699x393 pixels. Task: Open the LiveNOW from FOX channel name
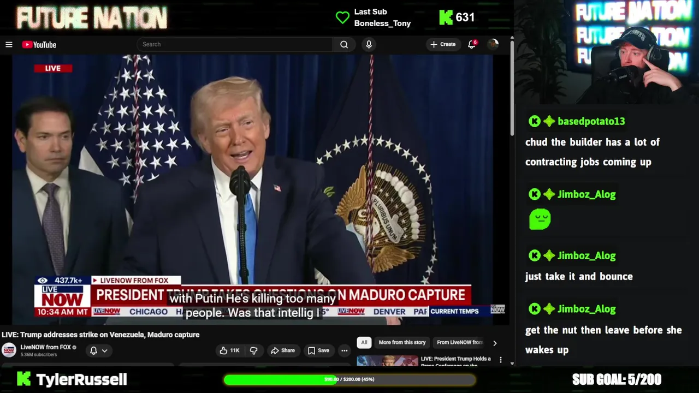pyautogui.click(x=46, y=347)
